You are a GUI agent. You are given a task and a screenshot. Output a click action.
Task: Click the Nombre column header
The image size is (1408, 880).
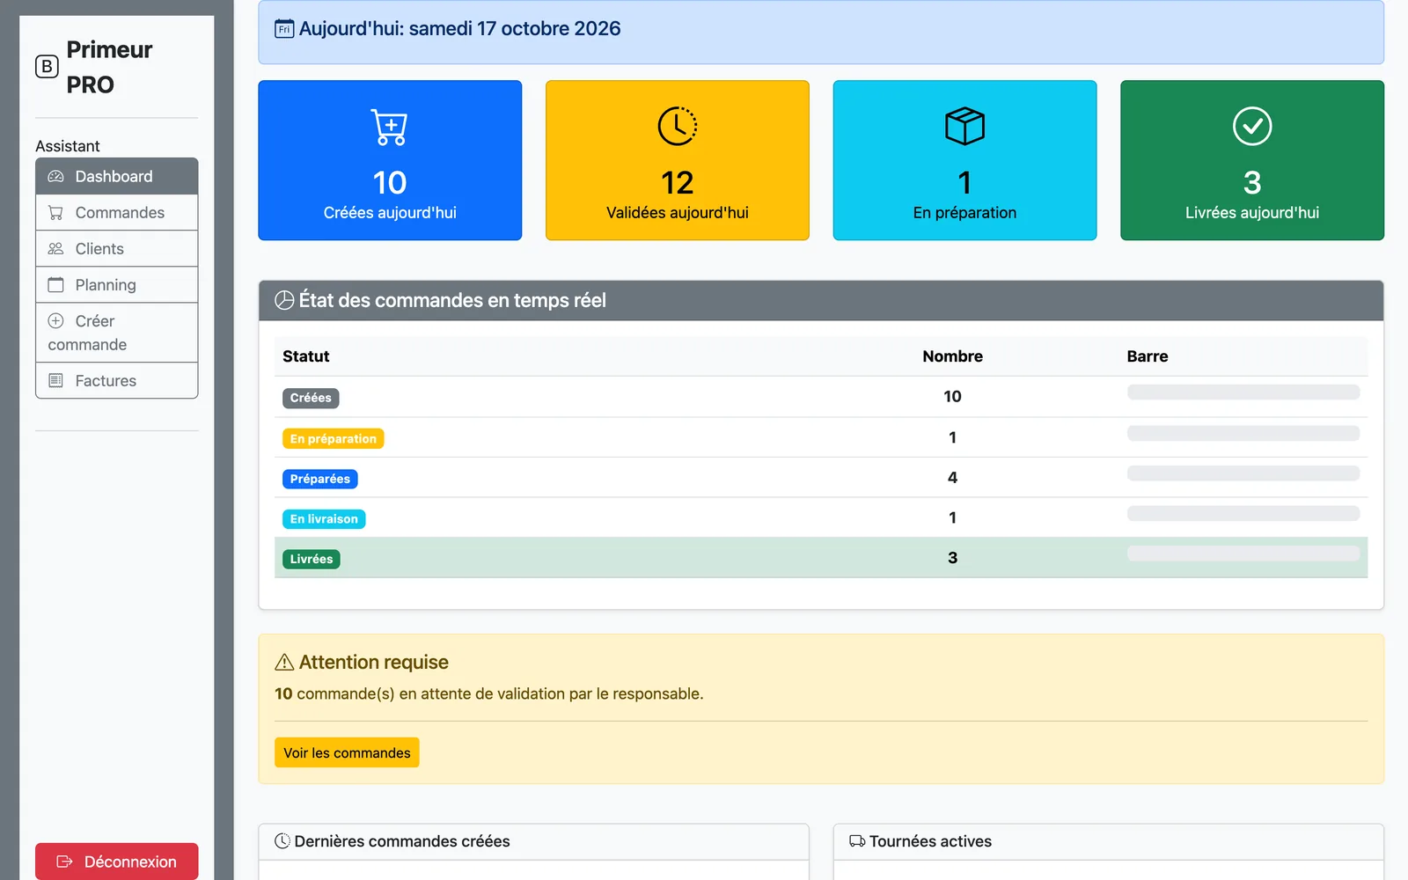952,356
